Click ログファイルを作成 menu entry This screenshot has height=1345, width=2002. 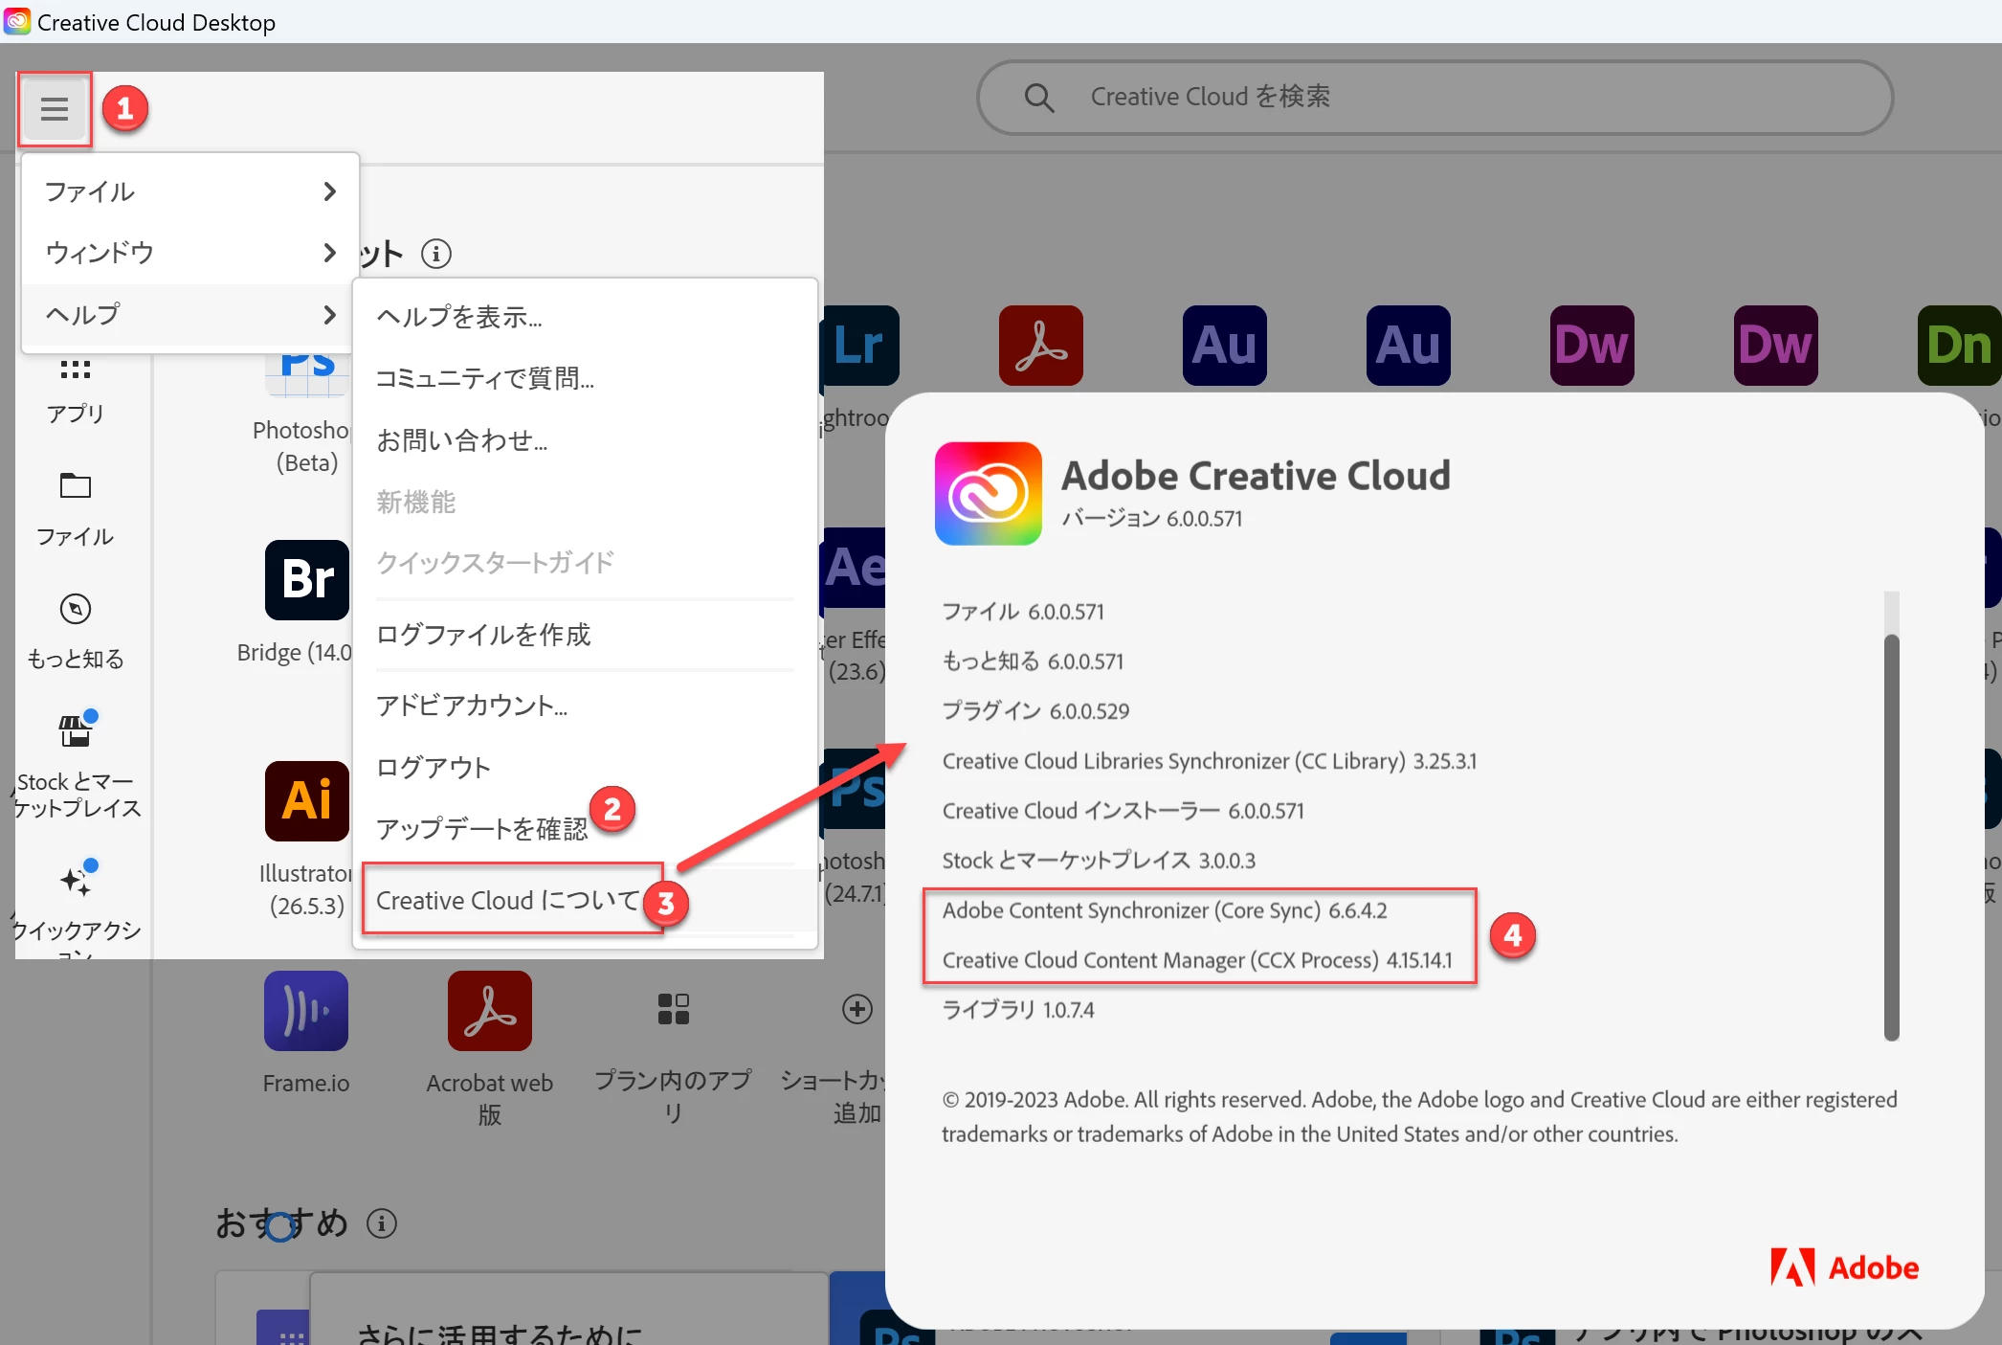(x=483, y=635)
